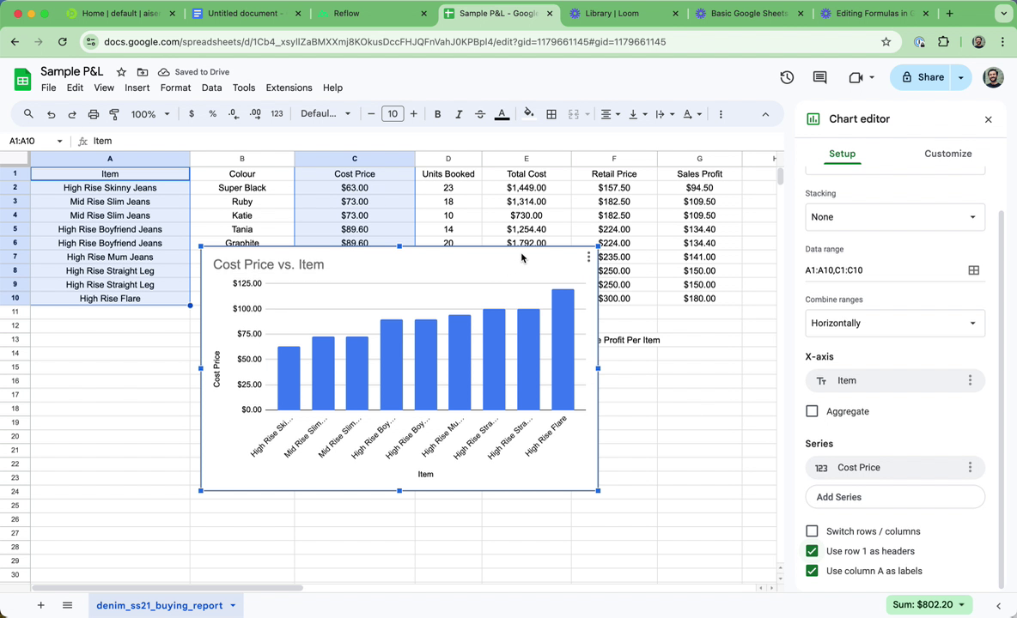Click the Undo icon in toolbar
Viewport: 1017px width, 618px height.
tap(51, 114)
